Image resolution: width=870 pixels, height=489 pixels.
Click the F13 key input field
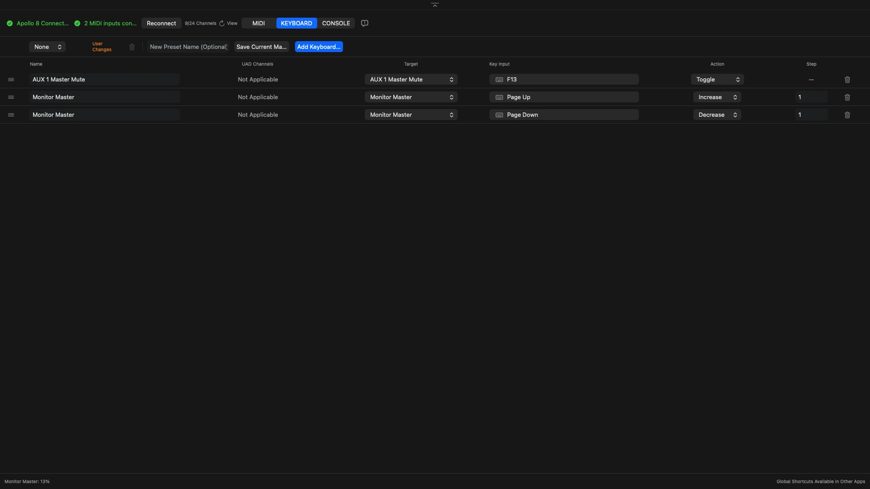pos(564,80)
